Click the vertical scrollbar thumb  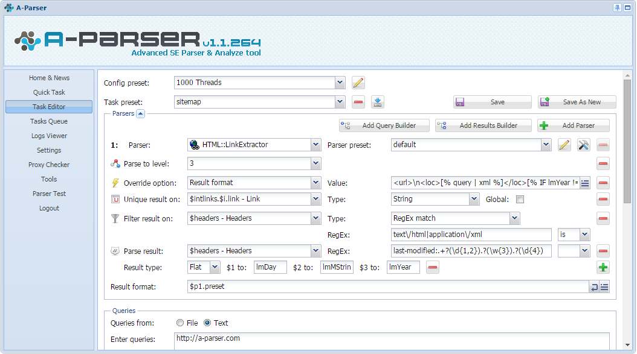pyautogui.click(x=627, y=141)
